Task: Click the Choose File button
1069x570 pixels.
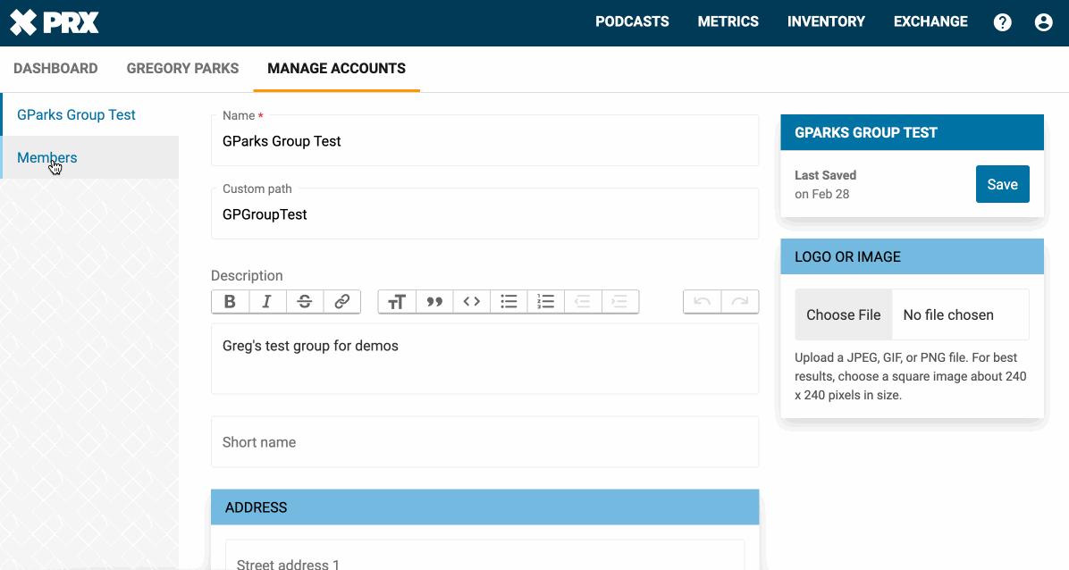Action: 843,314
